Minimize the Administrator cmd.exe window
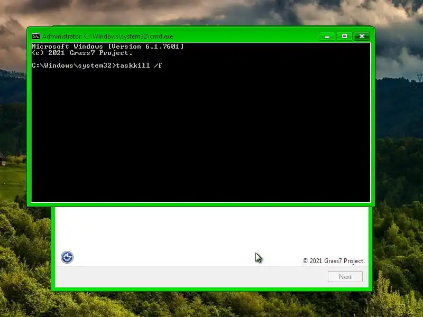Viewport: 423px width, 317px height. click(x=327, y=36)
